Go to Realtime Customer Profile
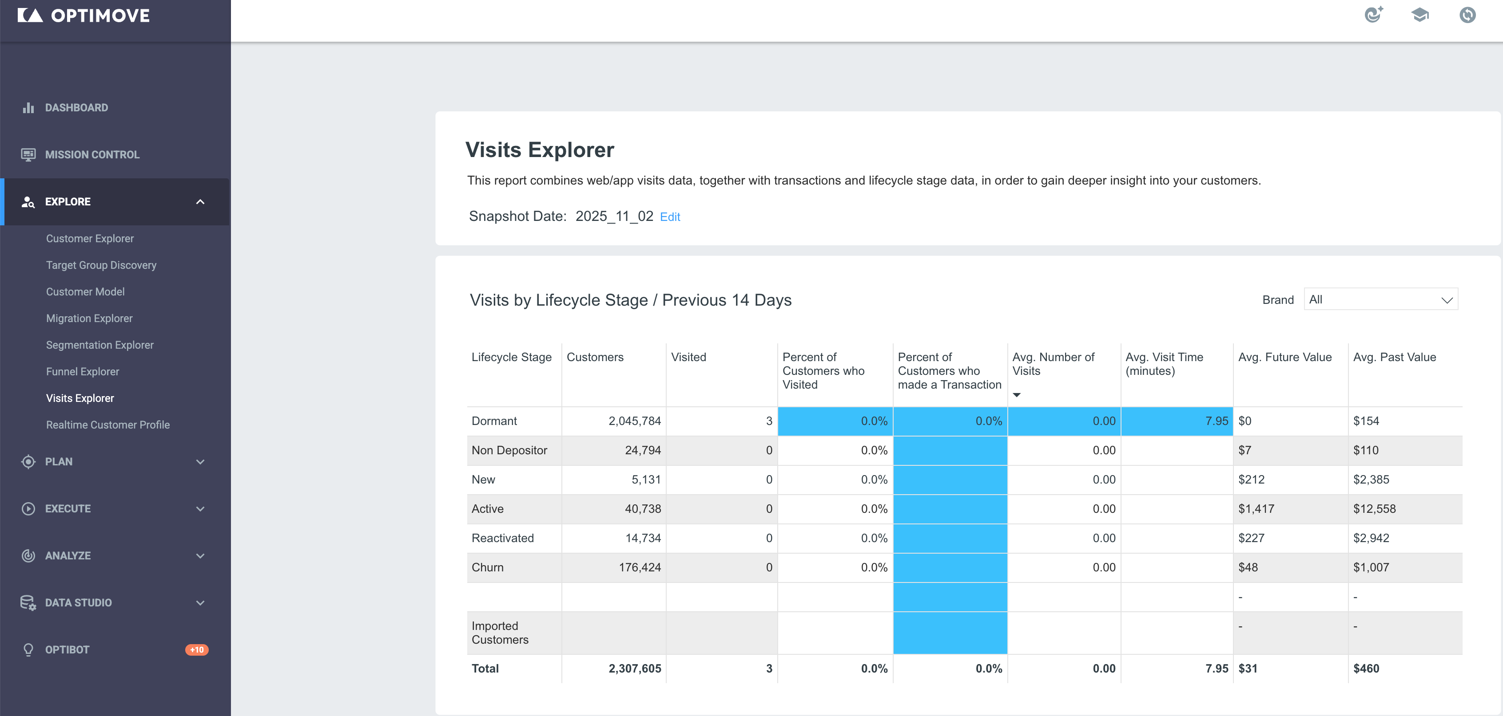 (108, 425)
